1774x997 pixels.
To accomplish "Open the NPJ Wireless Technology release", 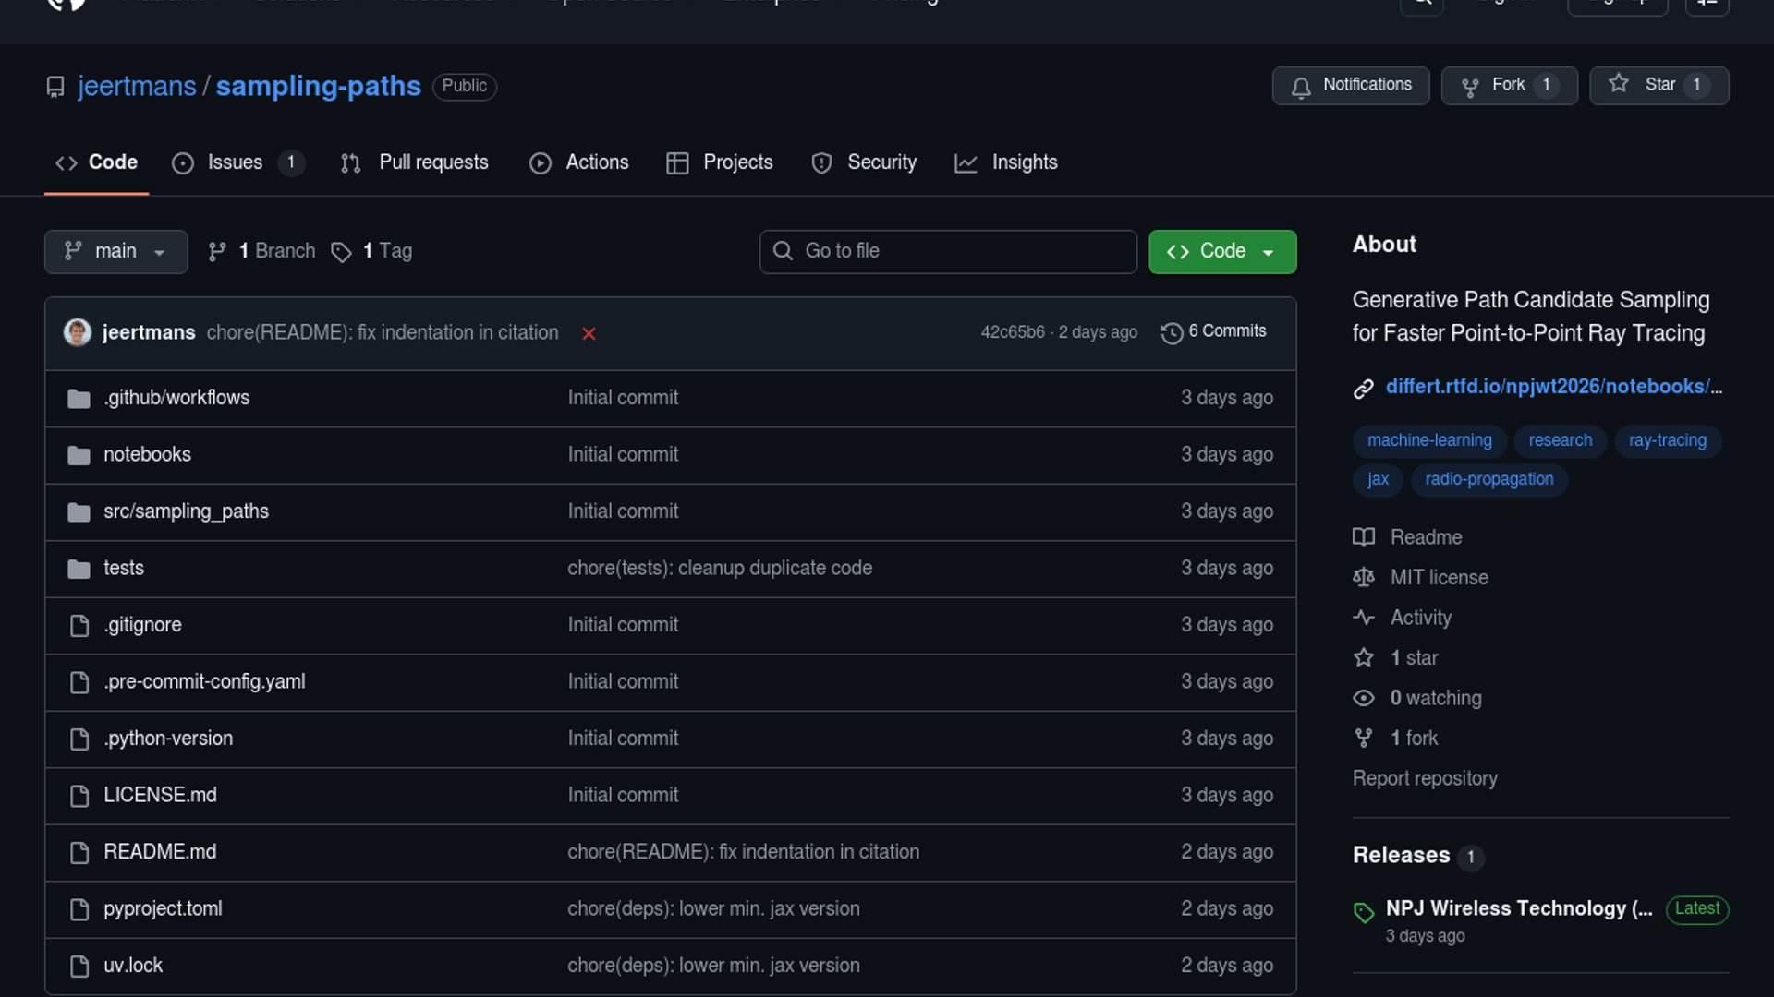I will tap(1518, 908).
